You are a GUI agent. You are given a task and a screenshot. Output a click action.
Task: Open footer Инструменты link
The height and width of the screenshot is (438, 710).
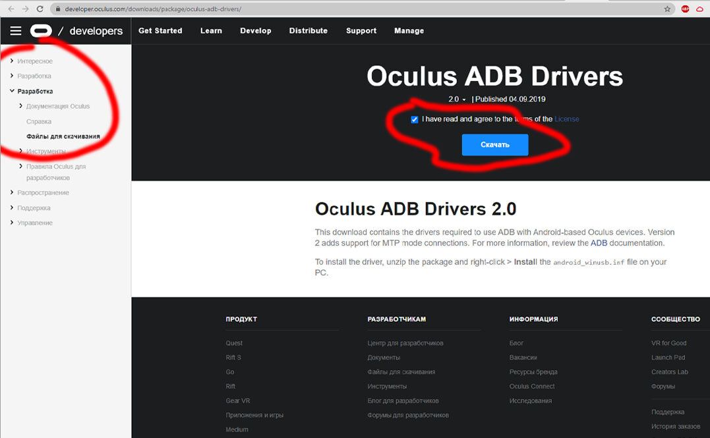[387, 387]
